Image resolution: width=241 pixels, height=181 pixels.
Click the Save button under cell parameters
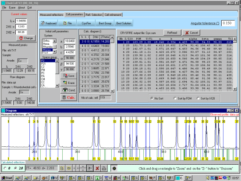click(x=68, y=76)
